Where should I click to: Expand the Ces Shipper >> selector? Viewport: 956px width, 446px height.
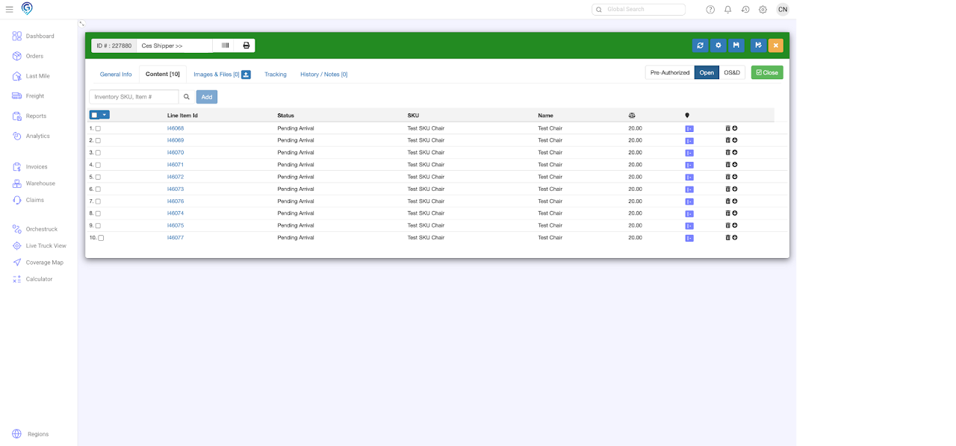175,45
